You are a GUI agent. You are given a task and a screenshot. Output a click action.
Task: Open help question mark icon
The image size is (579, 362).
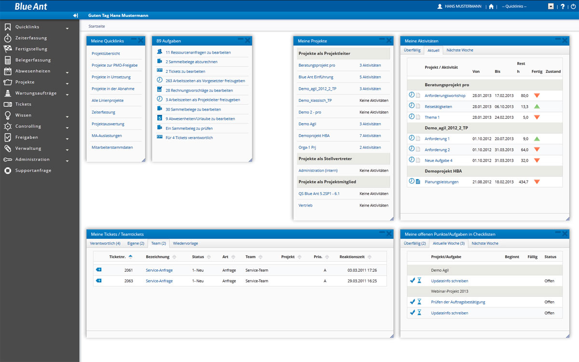tap(563, 7)
